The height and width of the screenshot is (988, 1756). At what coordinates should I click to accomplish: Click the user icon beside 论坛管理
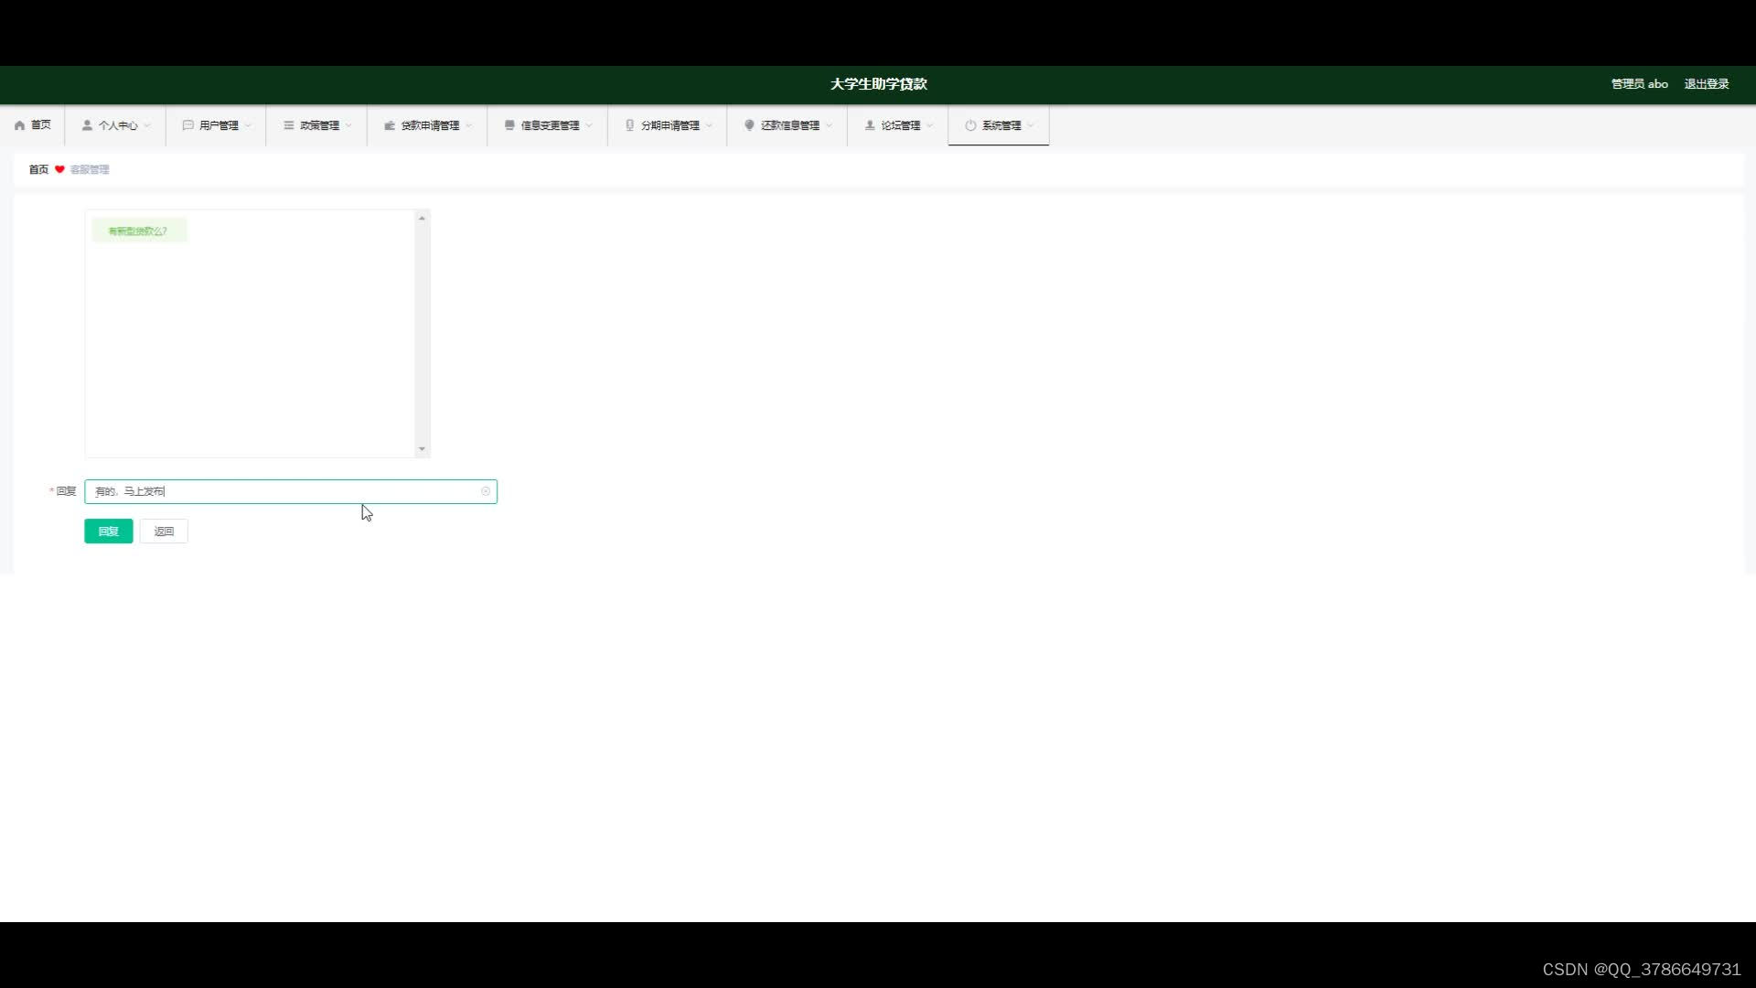coord(870,125)
